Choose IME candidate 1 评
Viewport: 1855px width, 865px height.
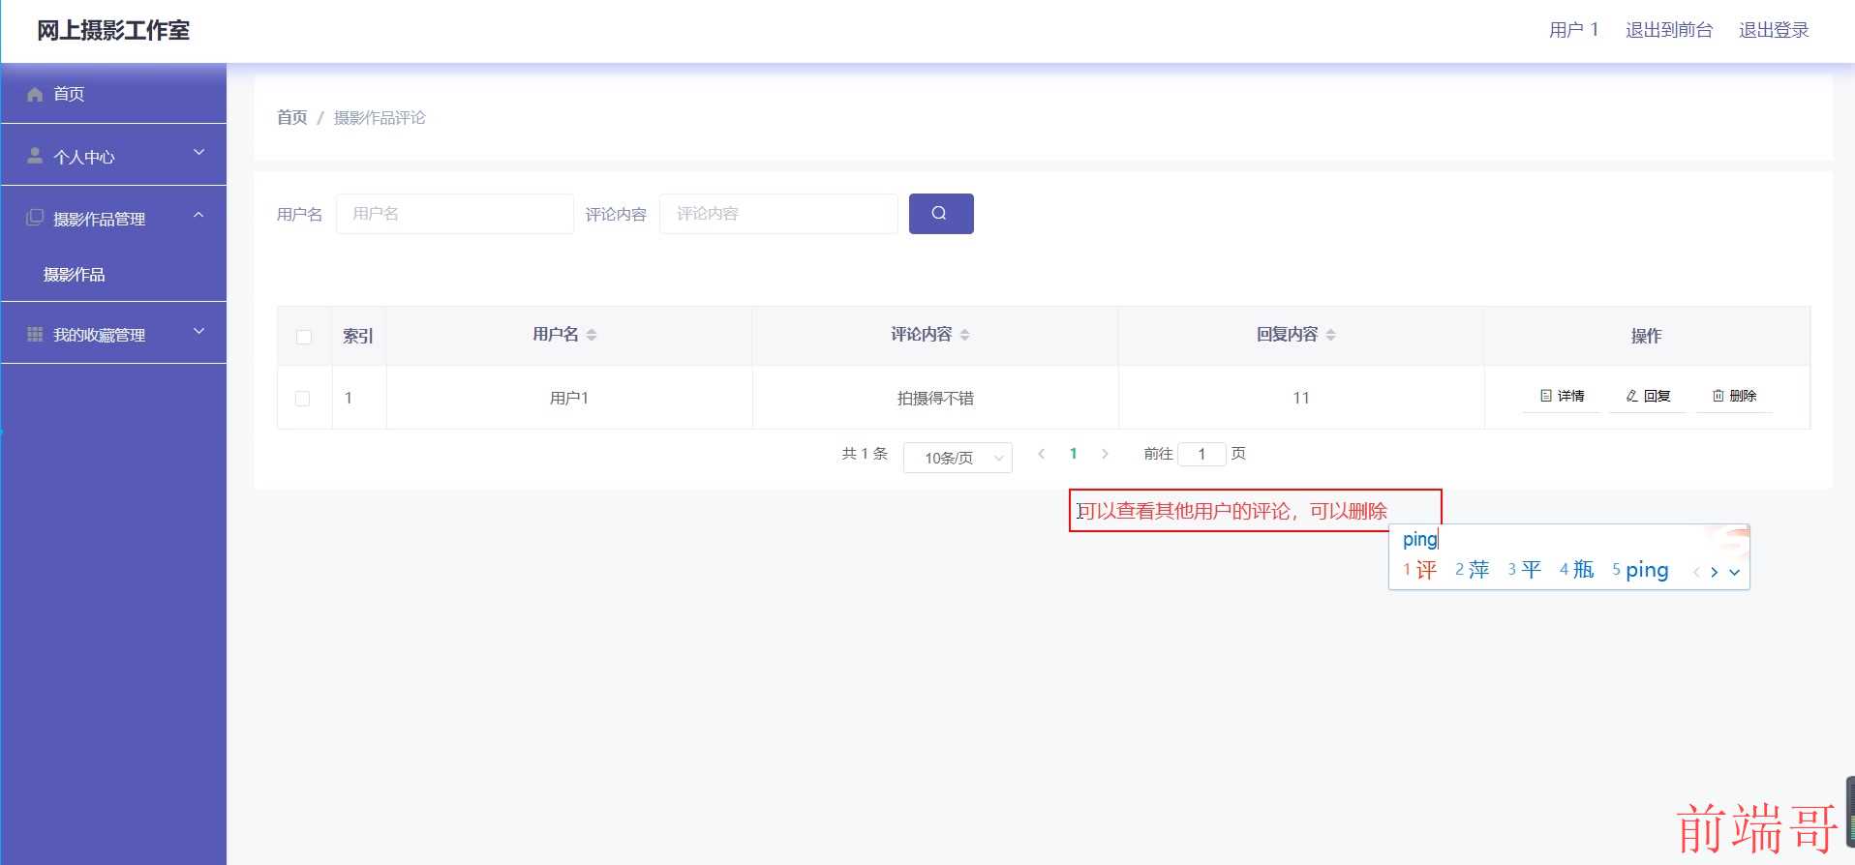coord(1420,570)
